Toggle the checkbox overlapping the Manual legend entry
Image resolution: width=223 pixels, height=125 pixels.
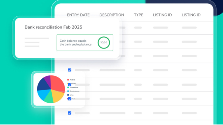coord(69,99)
